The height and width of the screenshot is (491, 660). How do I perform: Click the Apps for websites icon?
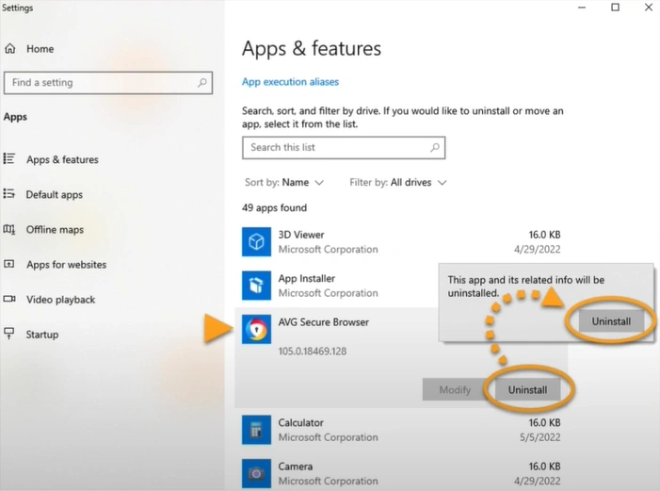(x=8, y=264)
